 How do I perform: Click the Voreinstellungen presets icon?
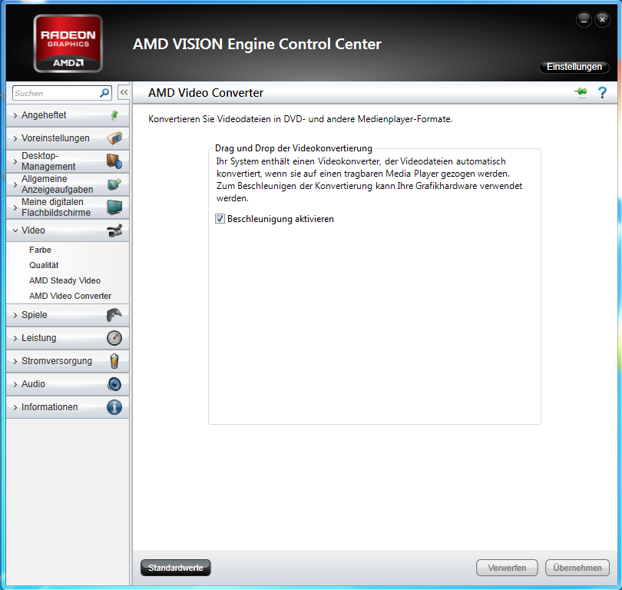pyautogui.click(x=114, y=138)
